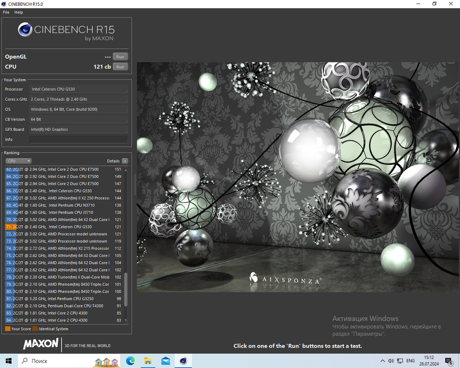Screen dimensions: 460x368
Task: Open the CPU ranking dropdown
Action: click(18, 161)
